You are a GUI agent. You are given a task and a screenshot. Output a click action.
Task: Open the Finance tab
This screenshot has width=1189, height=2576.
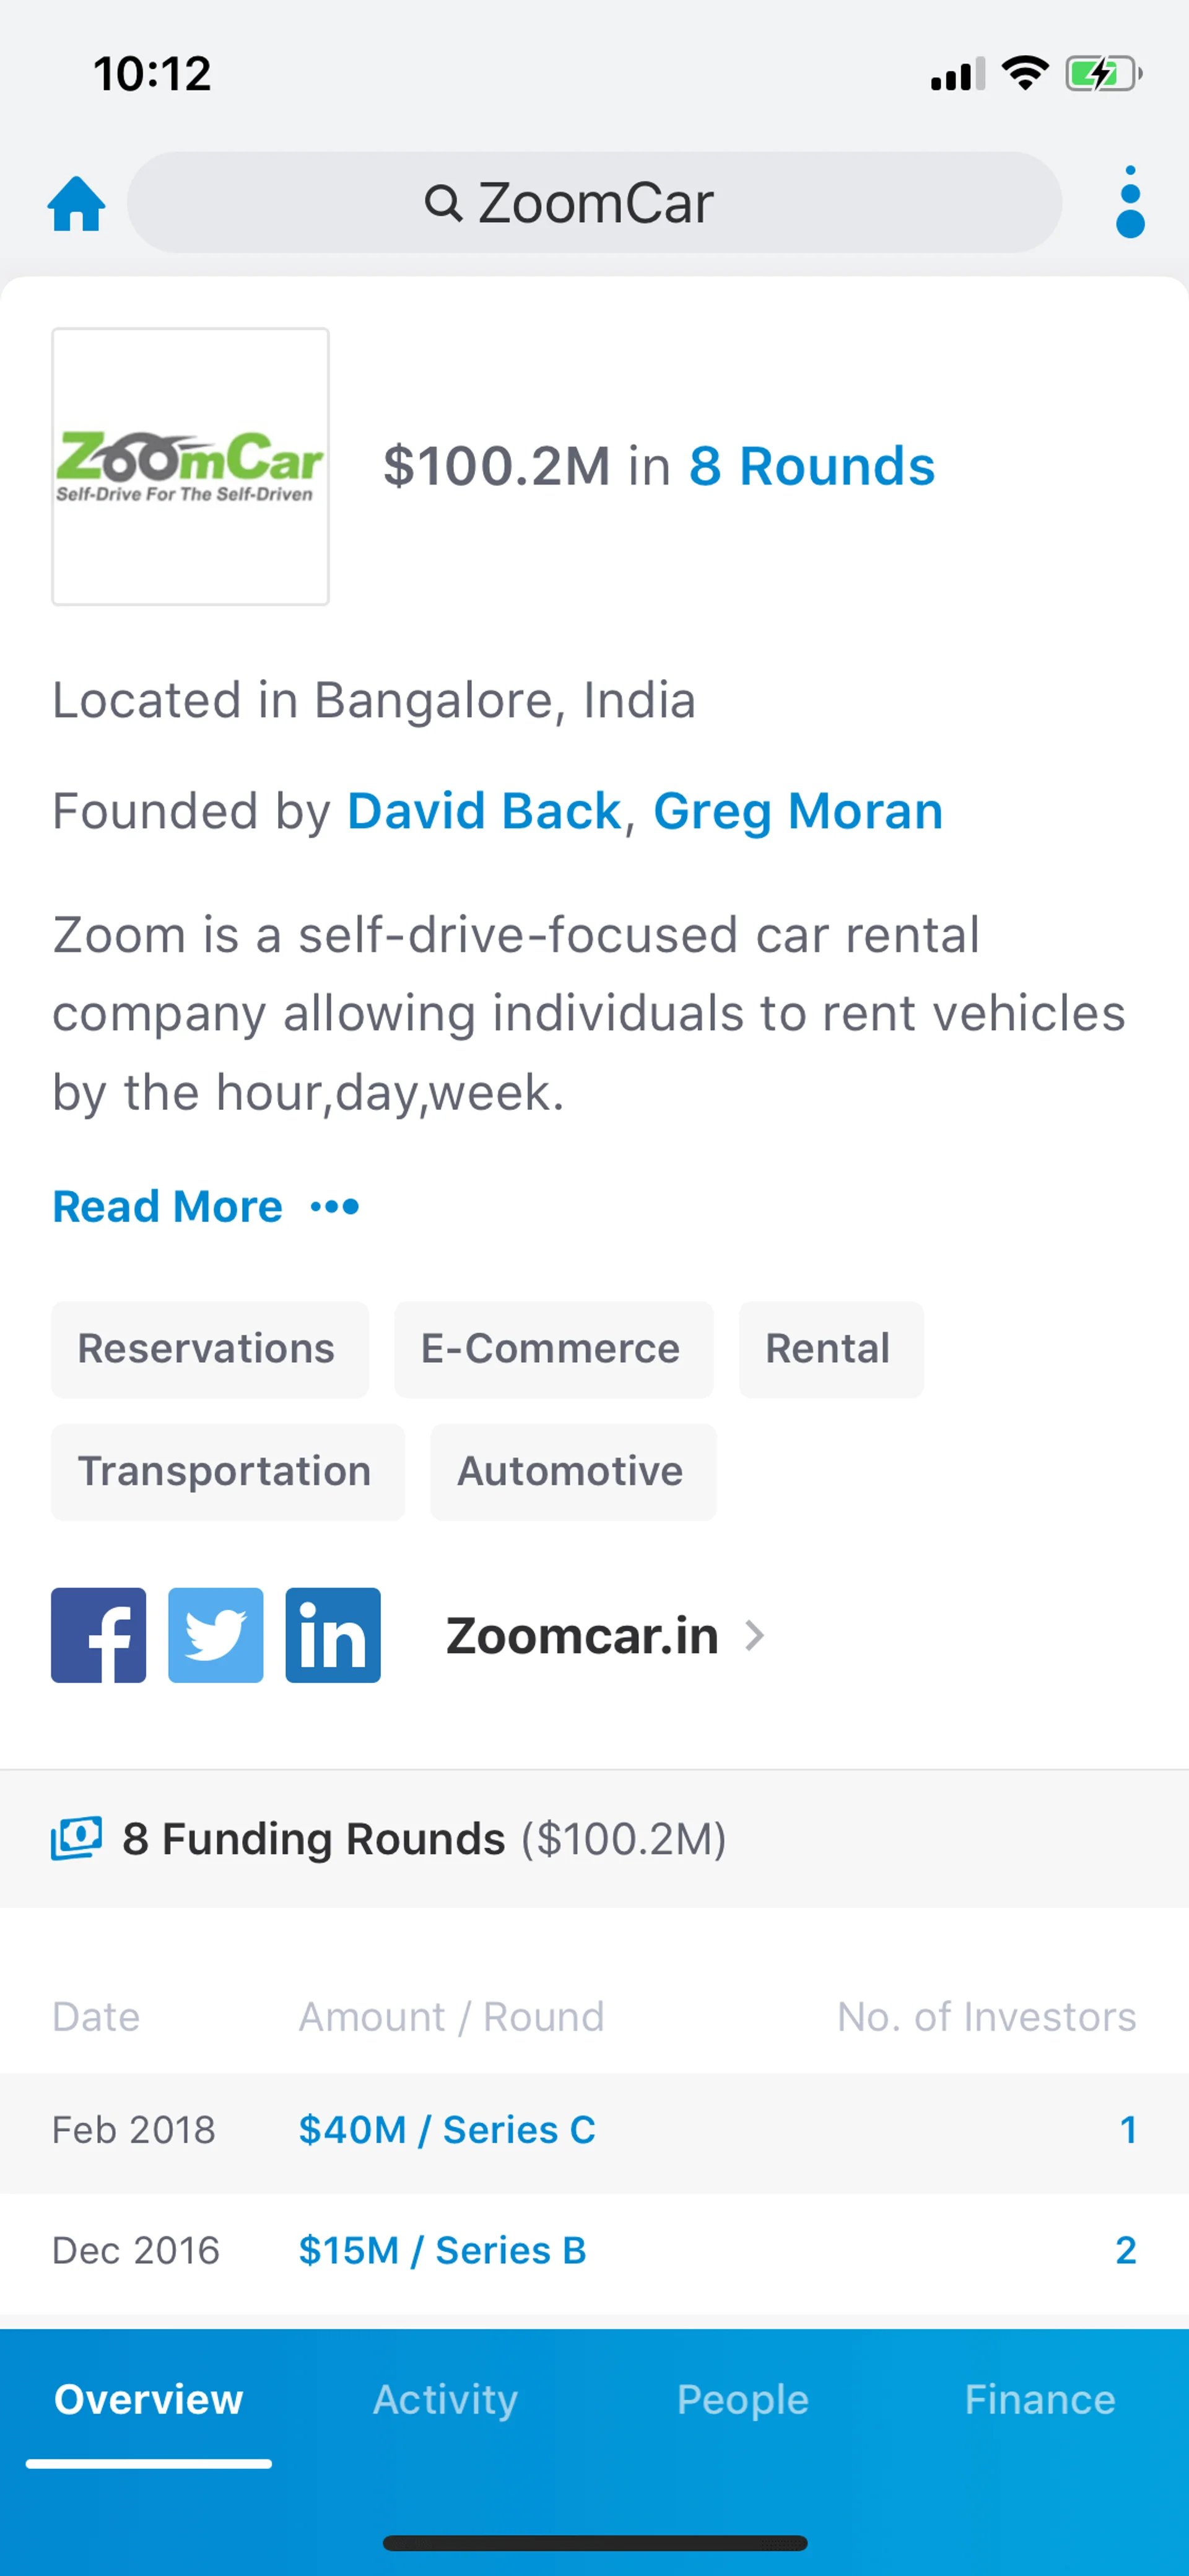tap(1039, 2399)
